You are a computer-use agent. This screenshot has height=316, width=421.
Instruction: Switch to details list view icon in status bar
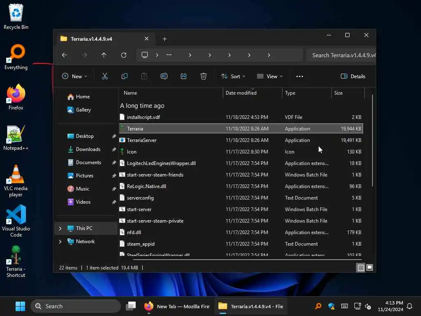(361, 267)
